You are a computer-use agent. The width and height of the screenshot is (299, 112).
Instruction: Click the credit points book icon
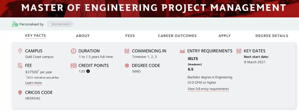pos(73,65)
